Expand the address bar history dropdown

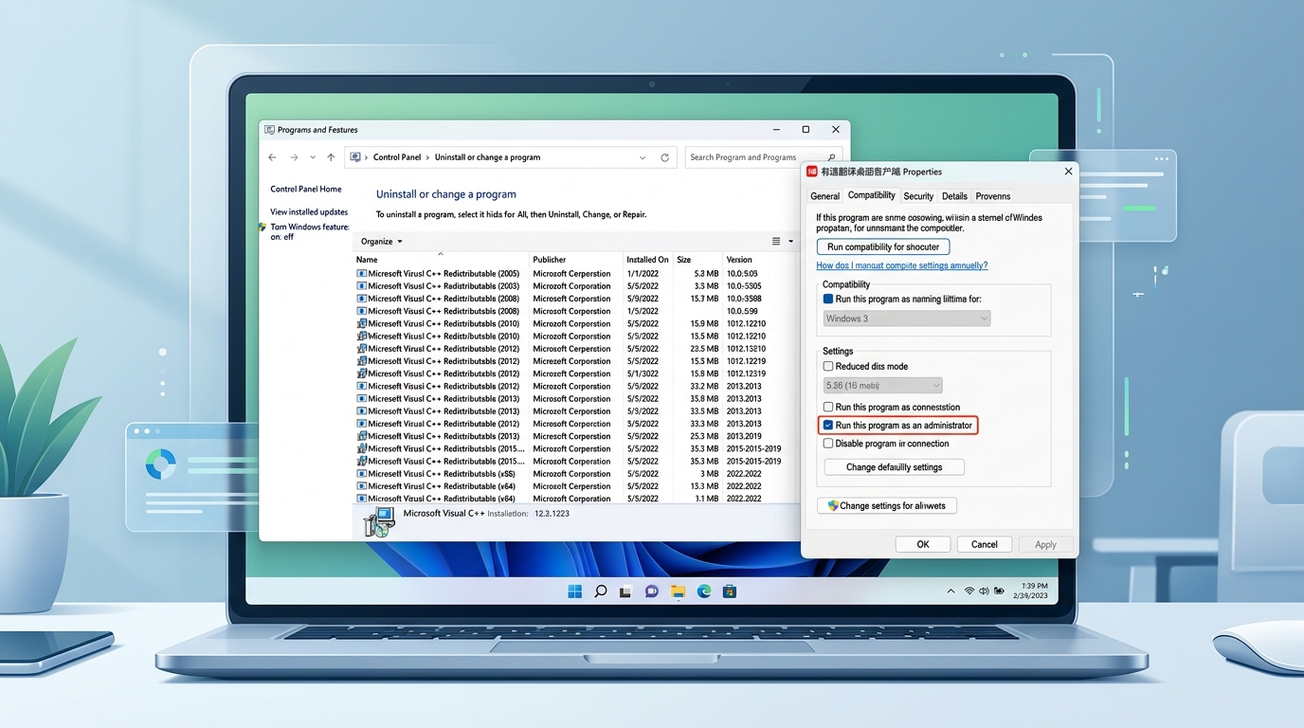(643, 157)
